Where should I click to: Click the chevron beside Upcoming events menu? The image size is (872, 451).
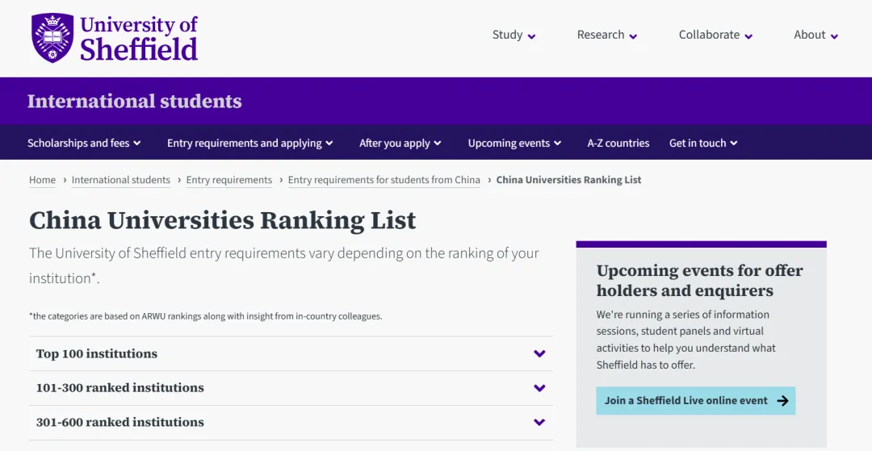(x=557, y=144)
